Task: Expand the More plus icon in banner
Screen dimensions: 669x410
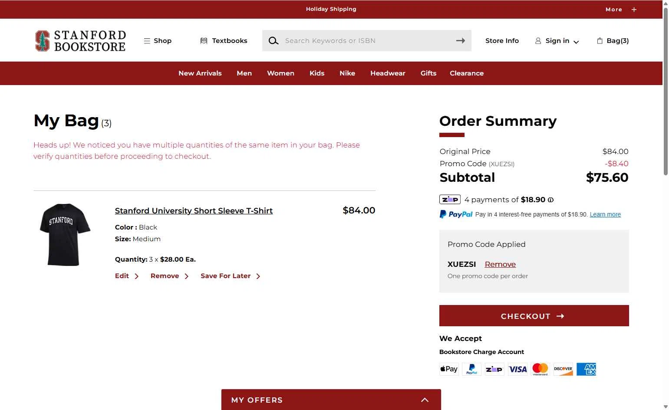Action: (634, 10)
